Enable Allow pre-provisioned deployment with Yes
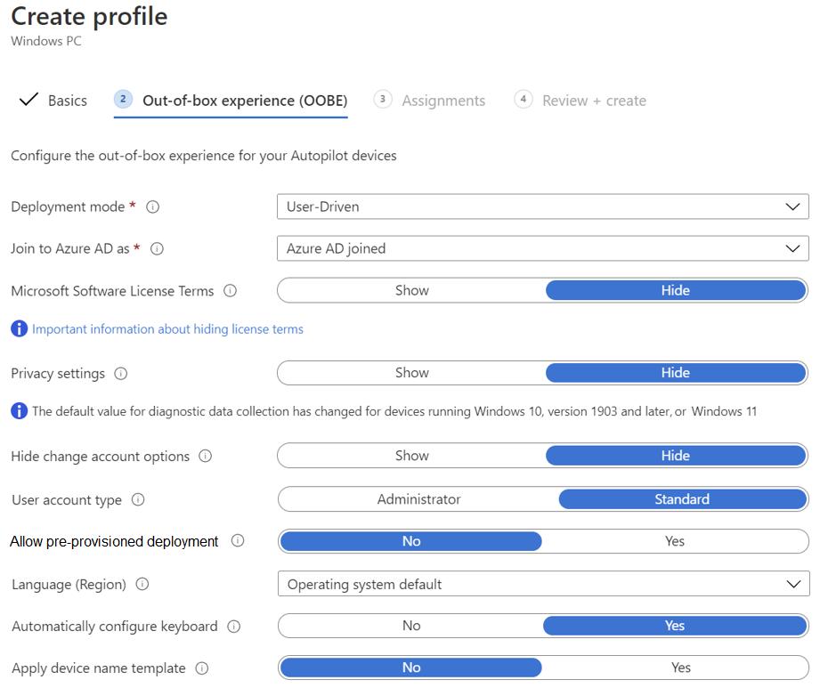This screenshot has height=688, width=820. point(674,541)
